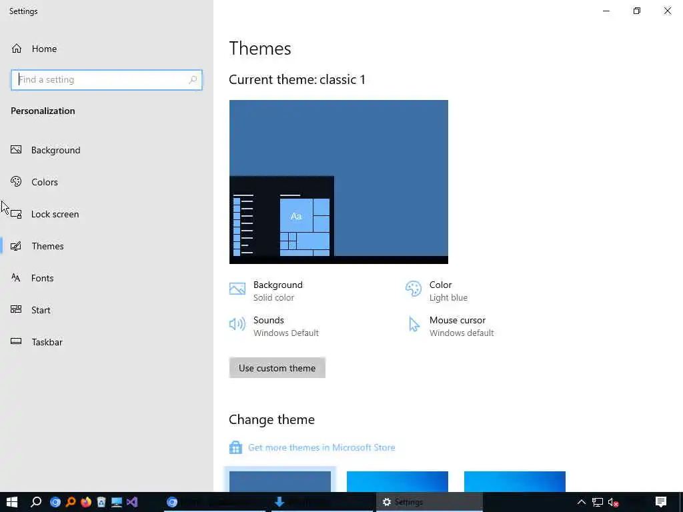683x512 pixels.
Task: Click the theme Background picture icon
Action: pos(237,289)
